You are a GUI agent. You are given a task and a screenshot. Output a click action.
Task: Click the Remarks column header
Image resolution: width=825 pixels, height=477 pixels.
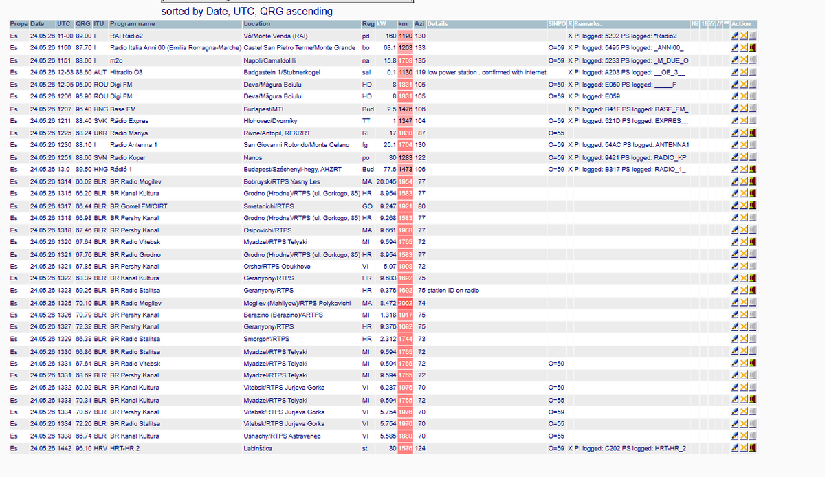tap(630, 24)
